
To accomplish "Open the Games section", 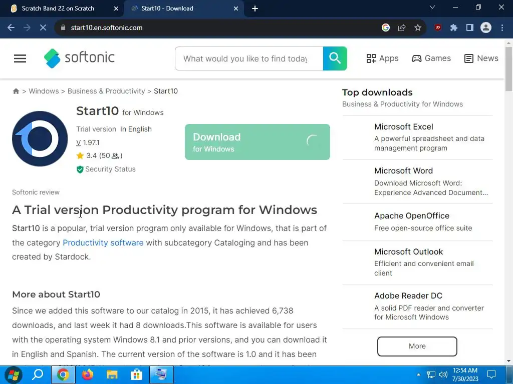I will tap(431, 58).
